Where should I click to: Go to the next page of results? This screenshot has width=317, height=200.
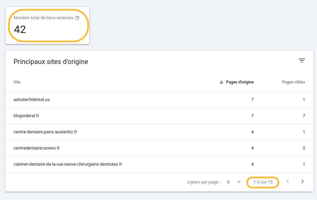(x=302, y=181)
